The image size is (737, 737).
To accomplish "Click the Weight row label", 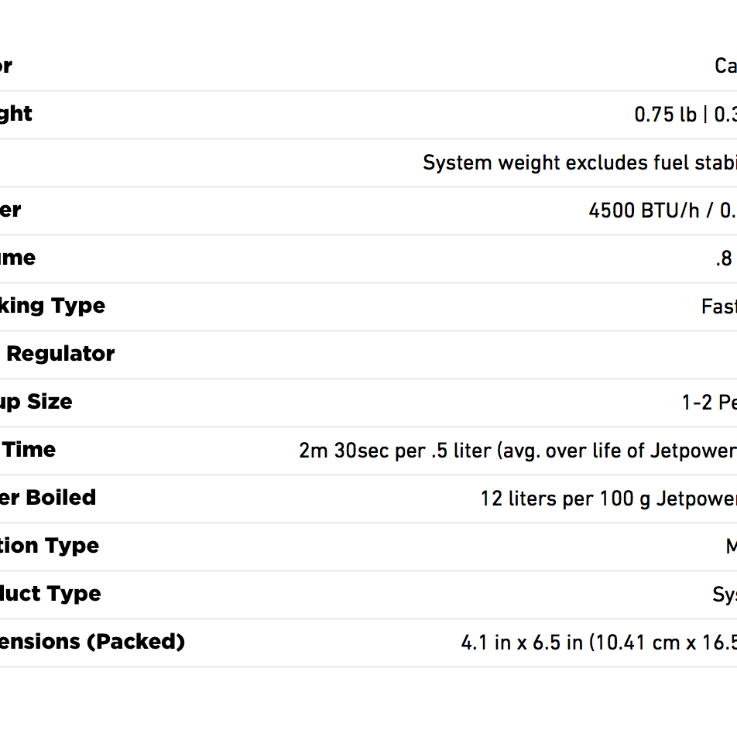I will 15,114.
